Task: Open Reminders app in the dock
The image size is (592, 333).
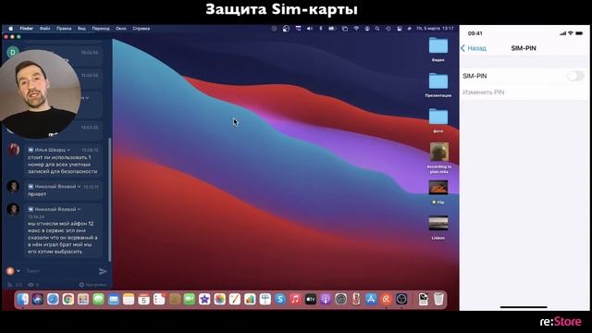Action: [159, 300]
